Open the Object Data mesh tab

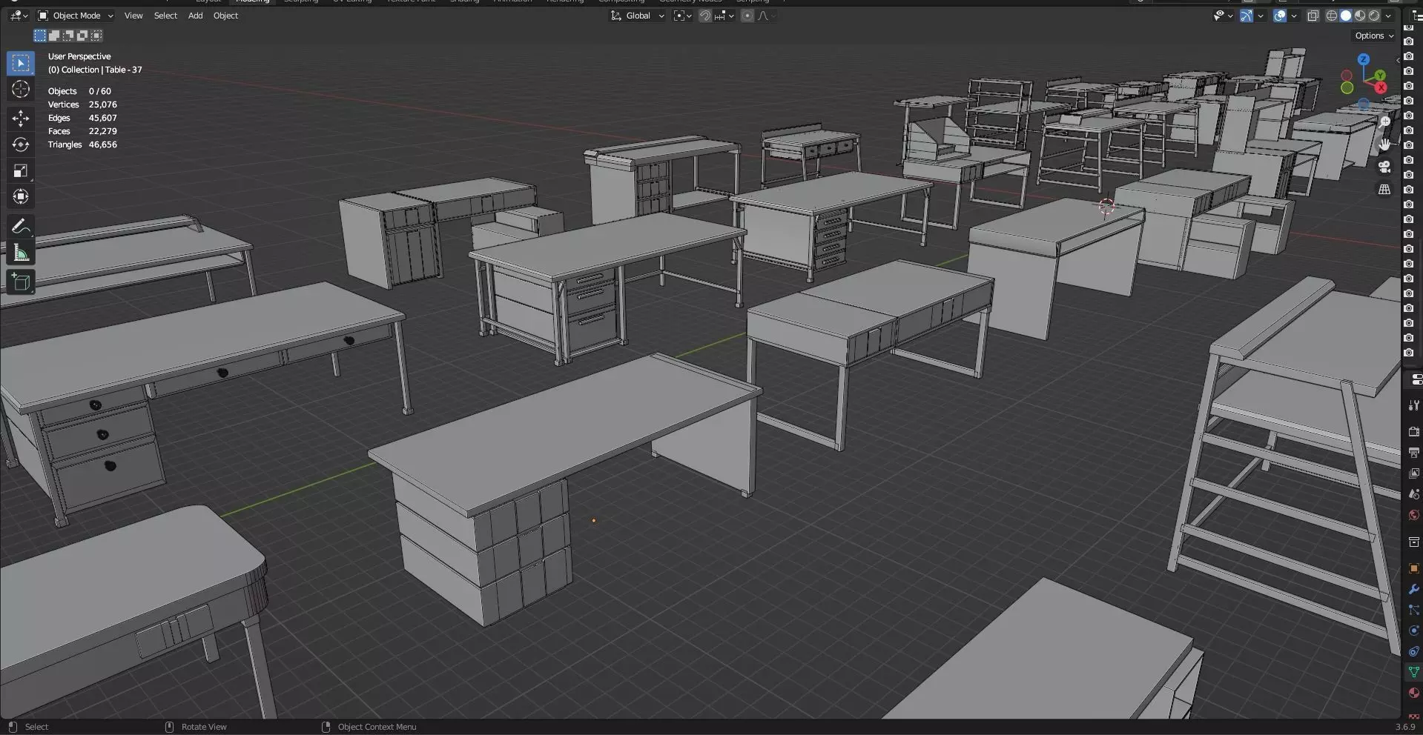(x=1414, y=672)
